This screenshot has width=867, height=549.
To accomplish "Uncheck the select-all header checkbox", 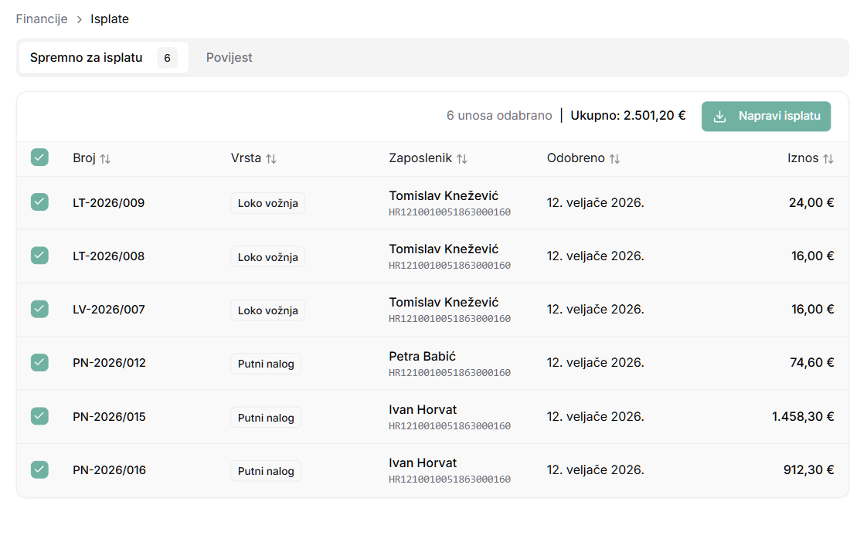I will pyautogui.click(x=39, y=158).
